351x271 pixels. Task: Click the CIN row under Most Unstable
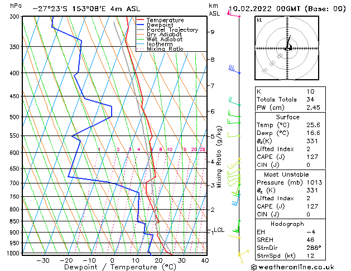coord(290,214)
